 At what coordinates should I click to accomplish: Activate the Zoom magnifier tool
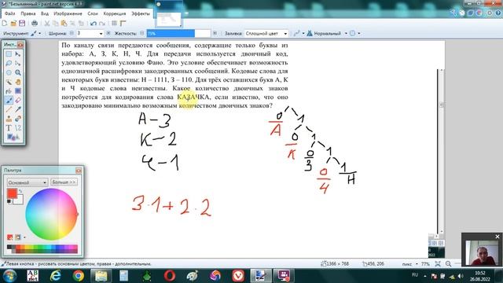18,72
